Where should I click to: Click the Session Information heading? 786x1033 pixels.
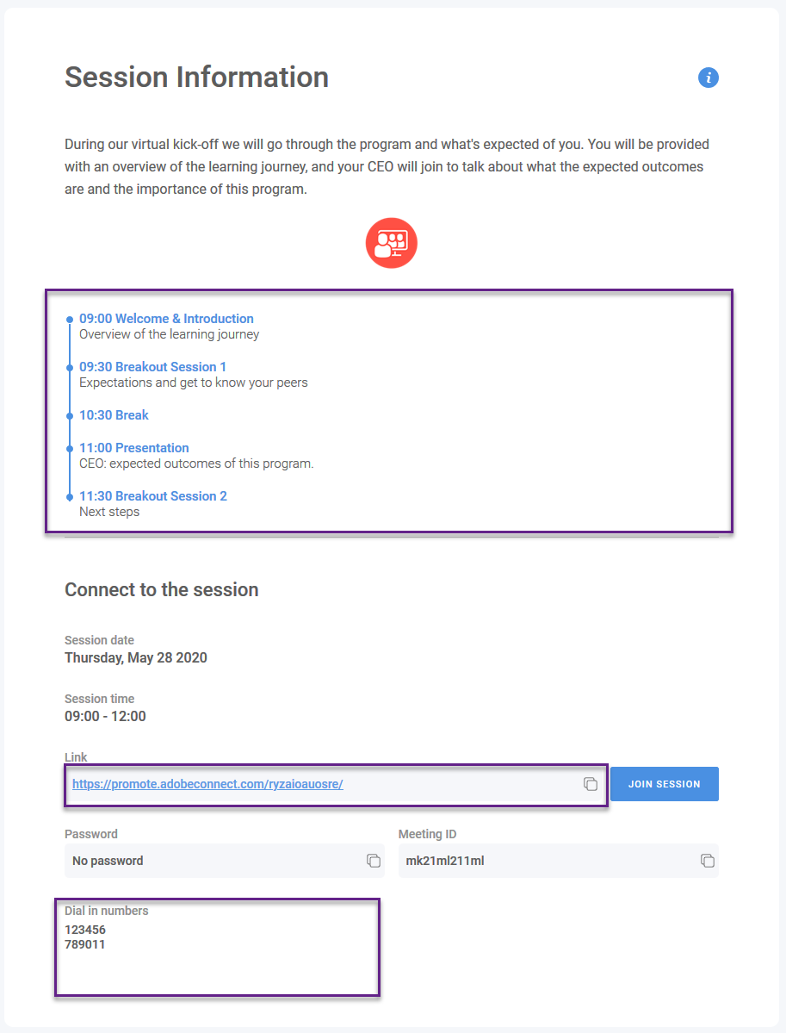[196, 78]
